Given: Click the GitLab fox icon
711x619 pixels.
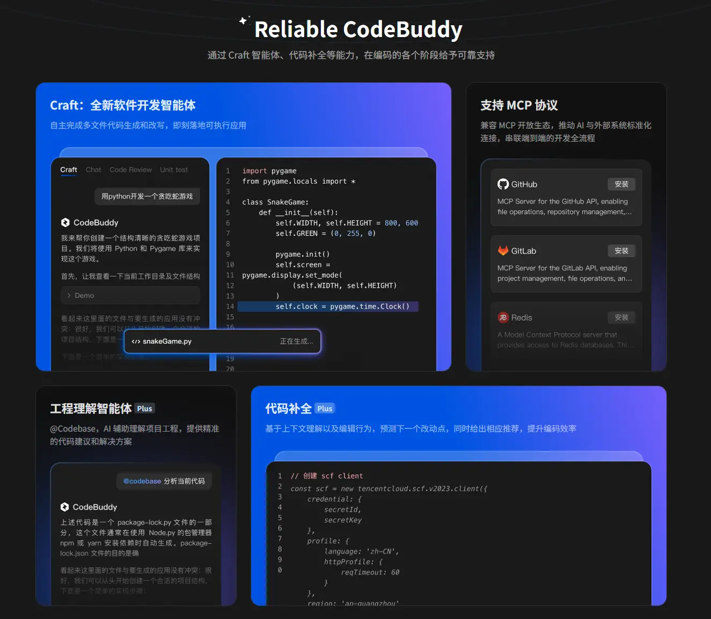Looking at the screenshot, I should click(503, 251).
